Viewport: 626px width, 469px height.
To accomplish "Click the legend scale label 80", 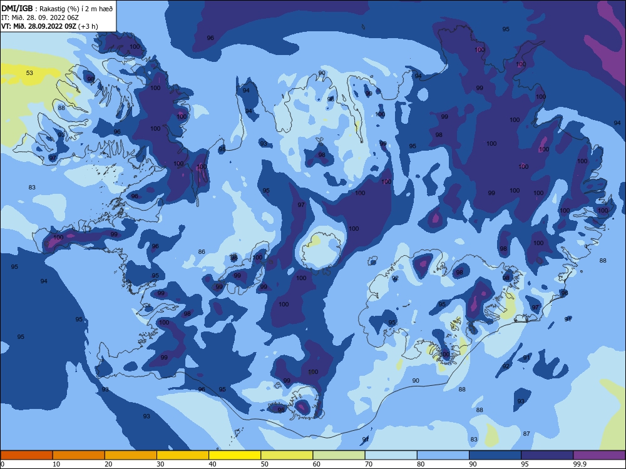I will [421, 464].
